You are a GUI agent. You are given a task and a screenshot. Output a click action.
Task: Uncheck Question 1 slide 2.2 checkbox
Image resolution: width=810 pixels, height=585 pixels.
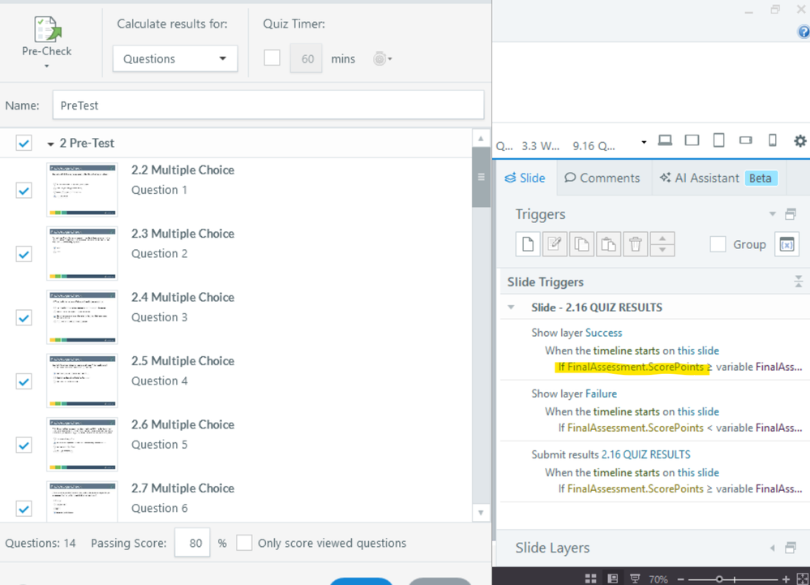24,191
